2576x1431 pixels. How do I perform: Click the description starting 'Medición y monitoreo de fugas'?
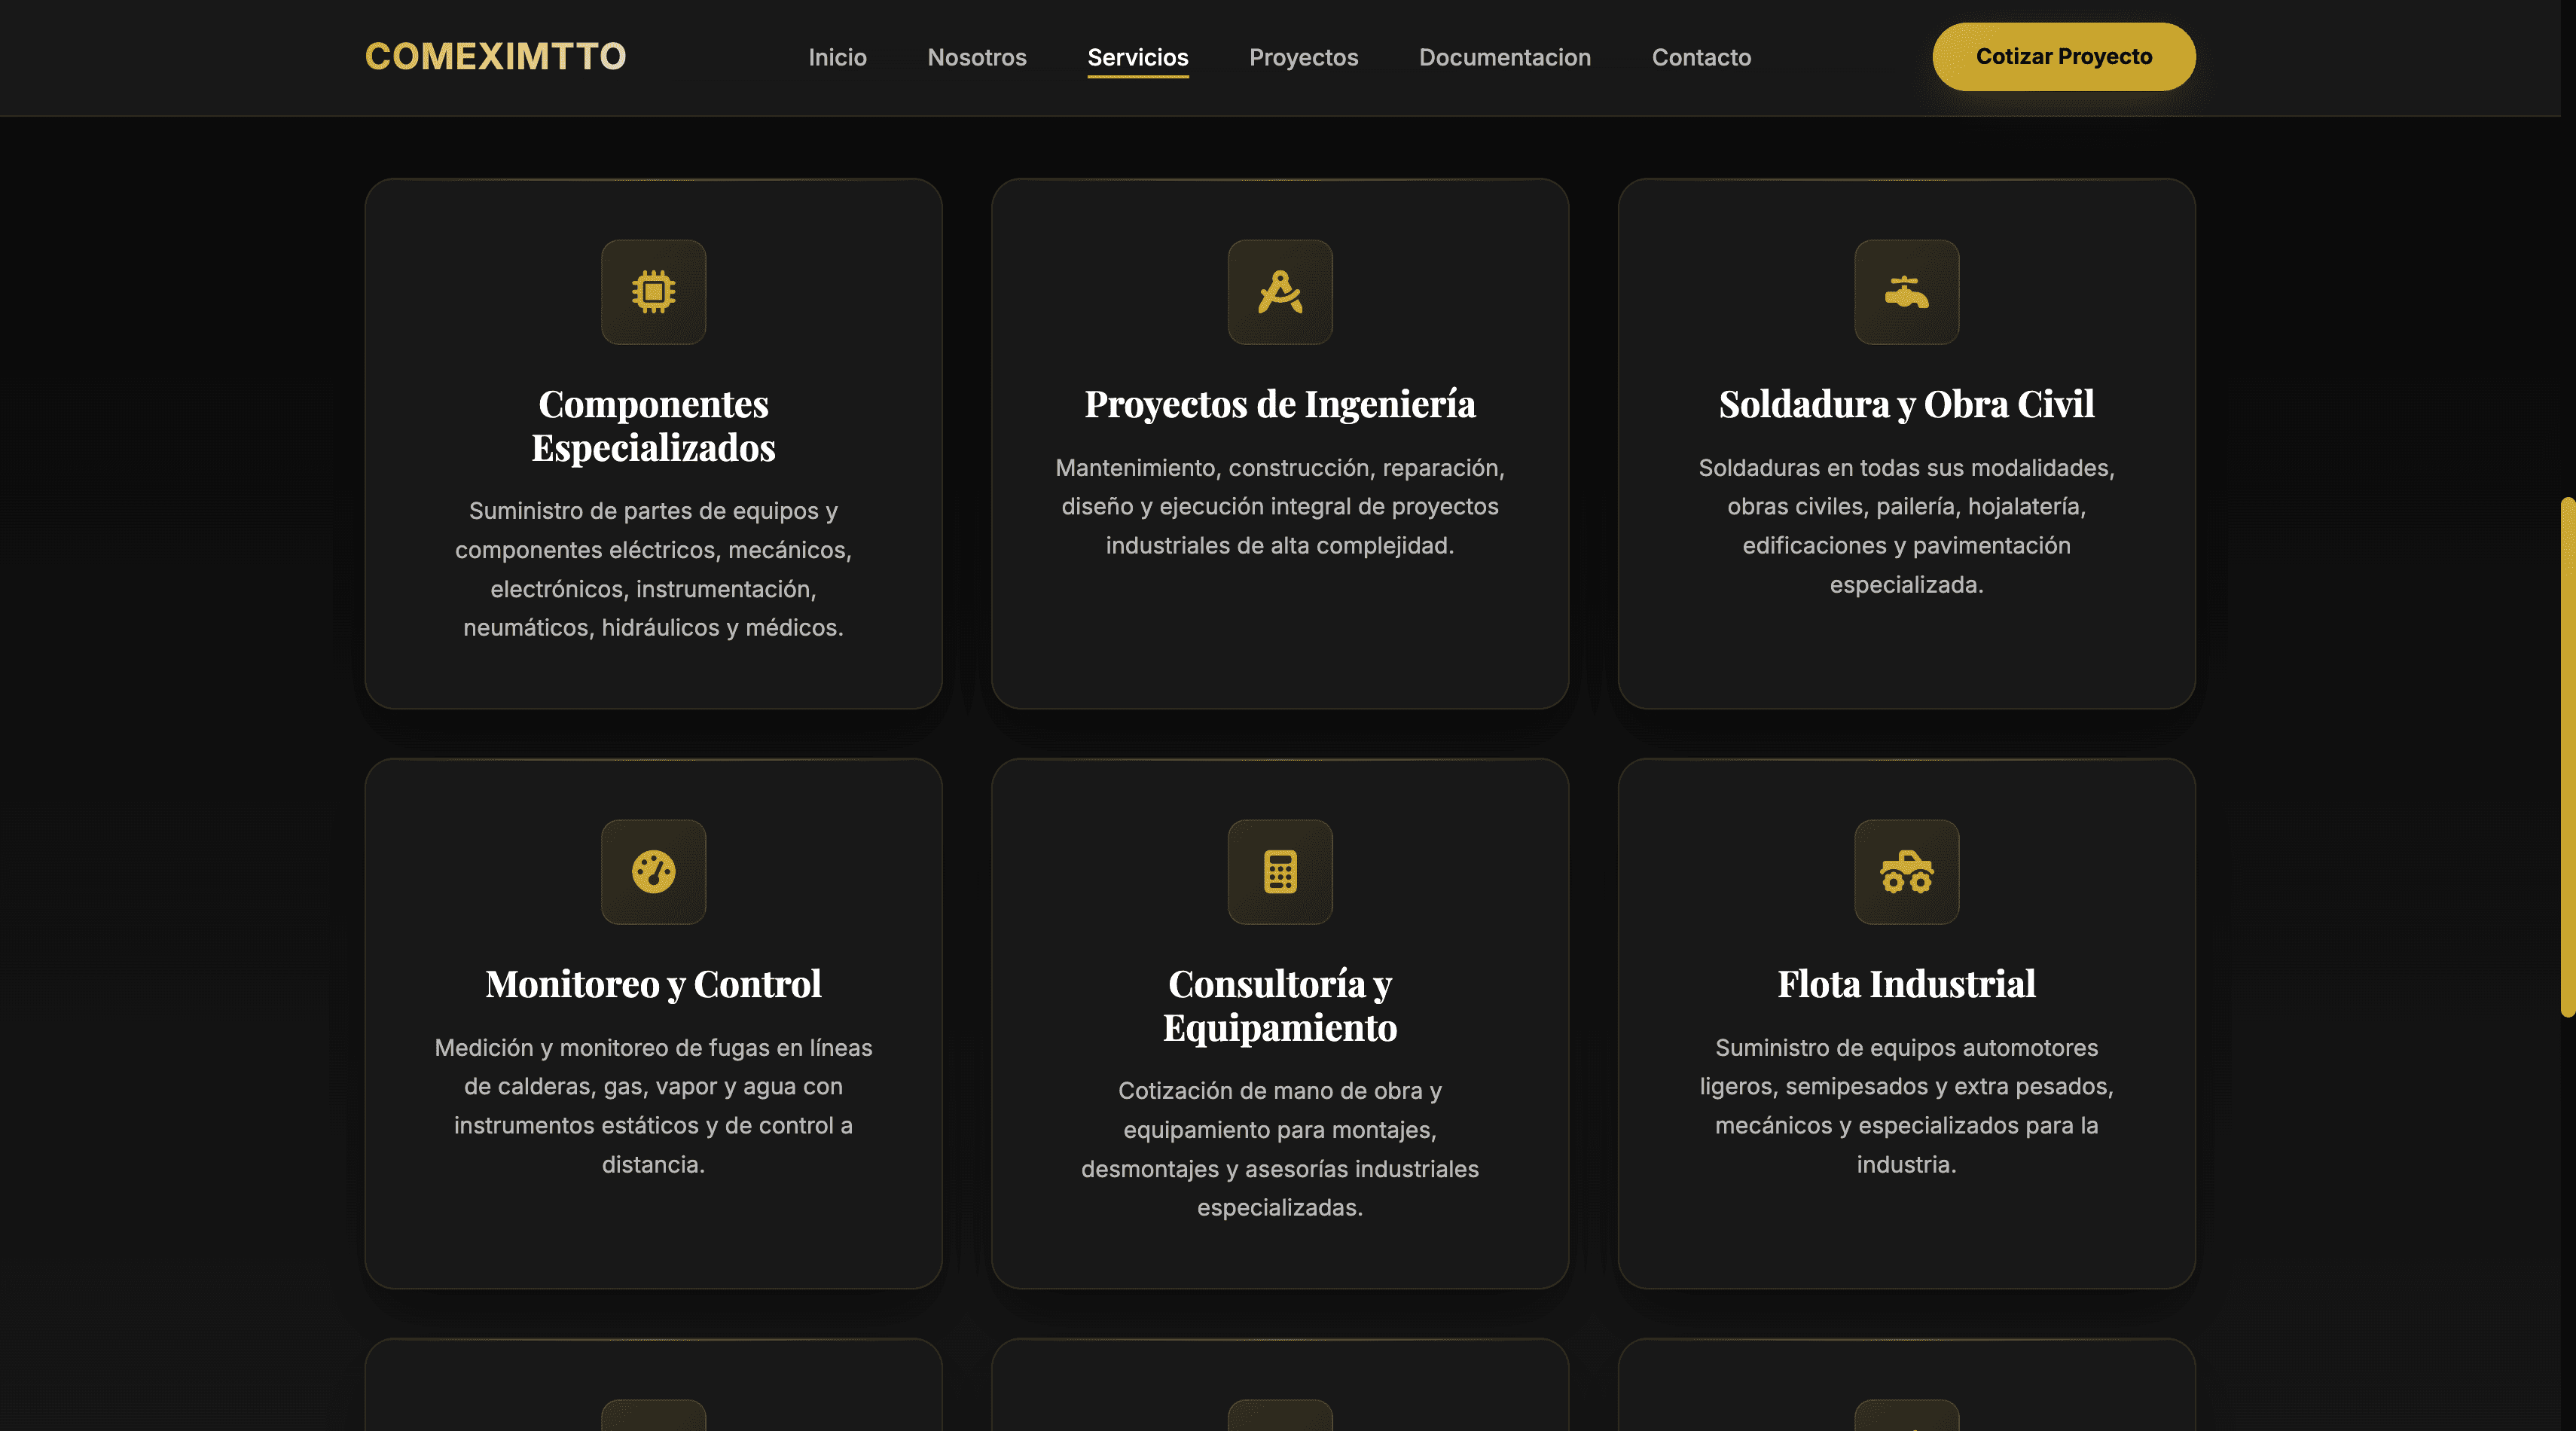(x=653, y=1106)
